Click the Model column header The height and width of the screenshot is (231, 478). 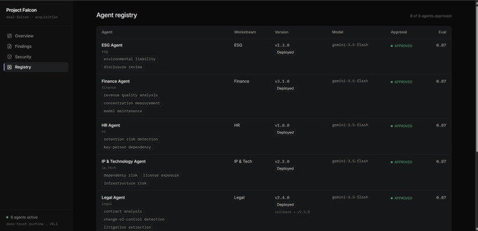(x=338, y=32)
